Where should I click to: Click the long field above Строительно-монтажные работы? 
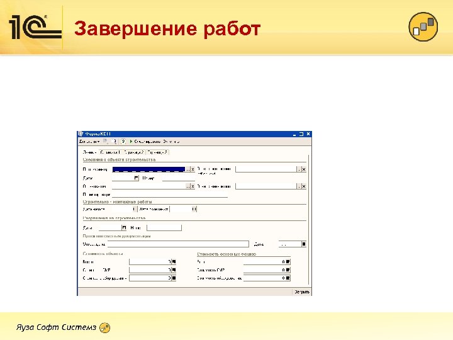pos(170,195)
